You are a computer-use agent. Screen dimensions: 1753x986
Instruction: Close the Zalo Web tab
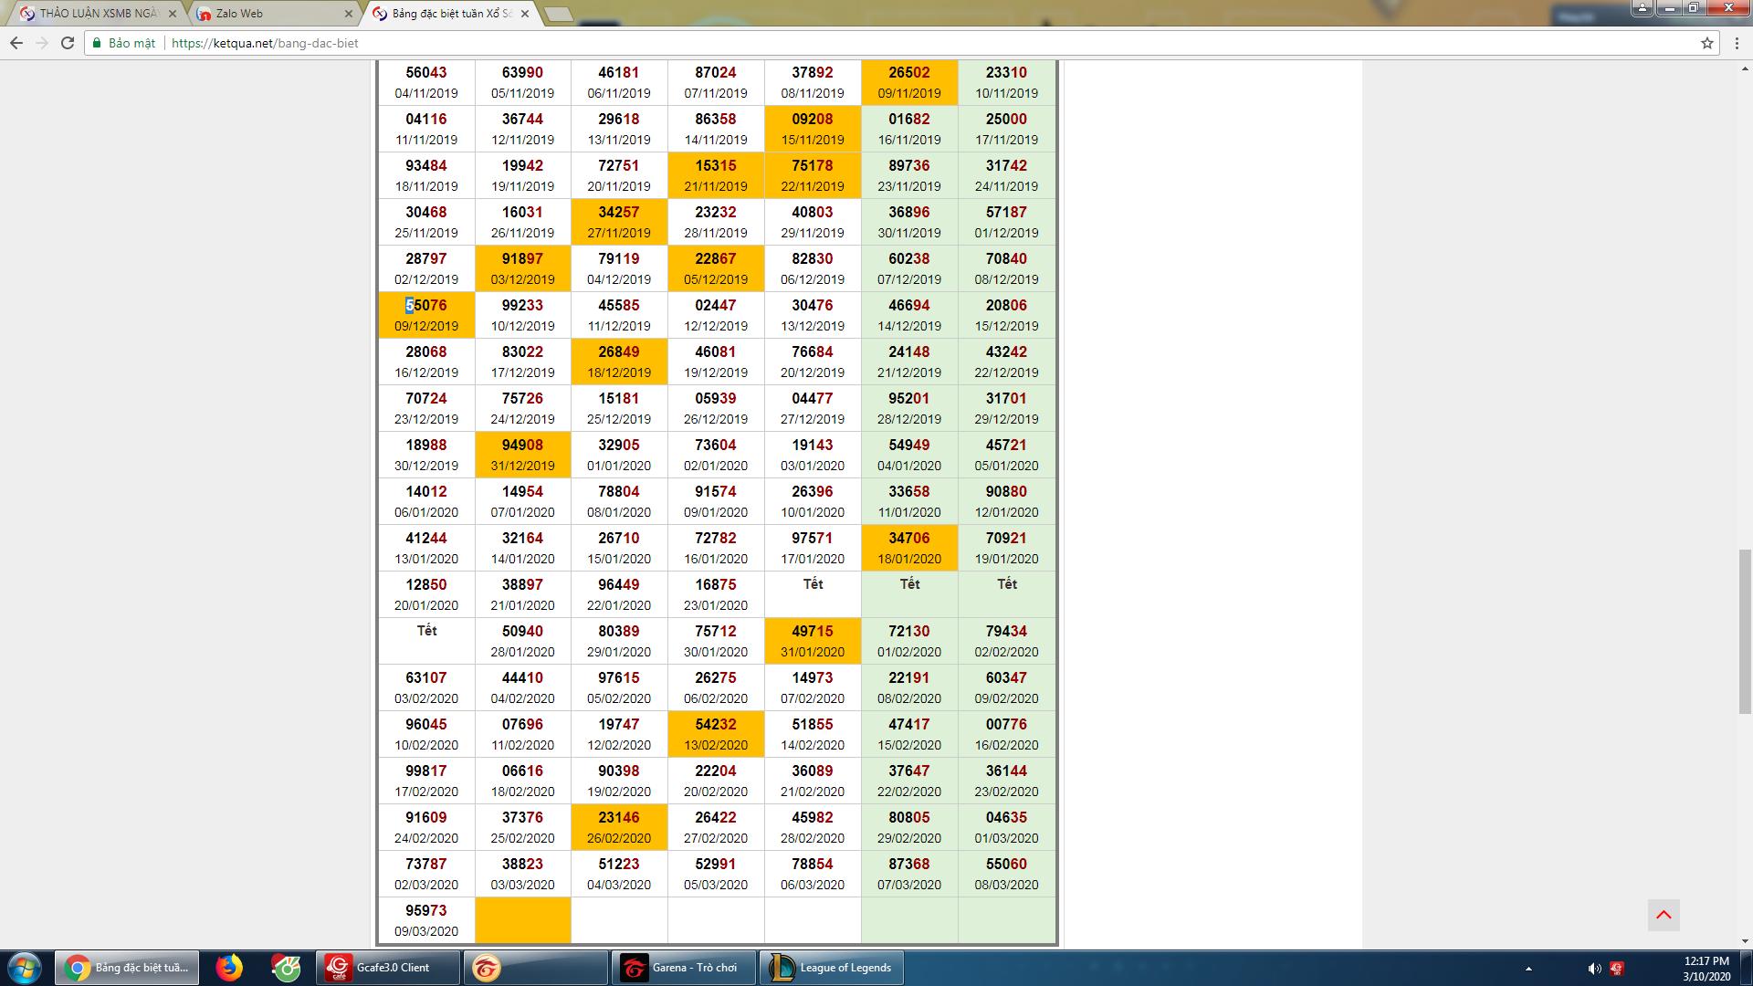click(x=349, y=14)
